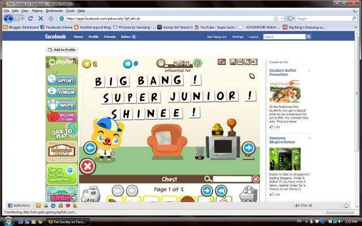
Task: Click the orange armchair in the room
Action: pyautogui.click(x=167, y=141)
